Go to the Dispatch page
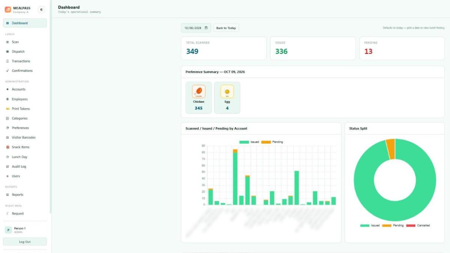This screenshot has width=450, height=253. (25, 52)
